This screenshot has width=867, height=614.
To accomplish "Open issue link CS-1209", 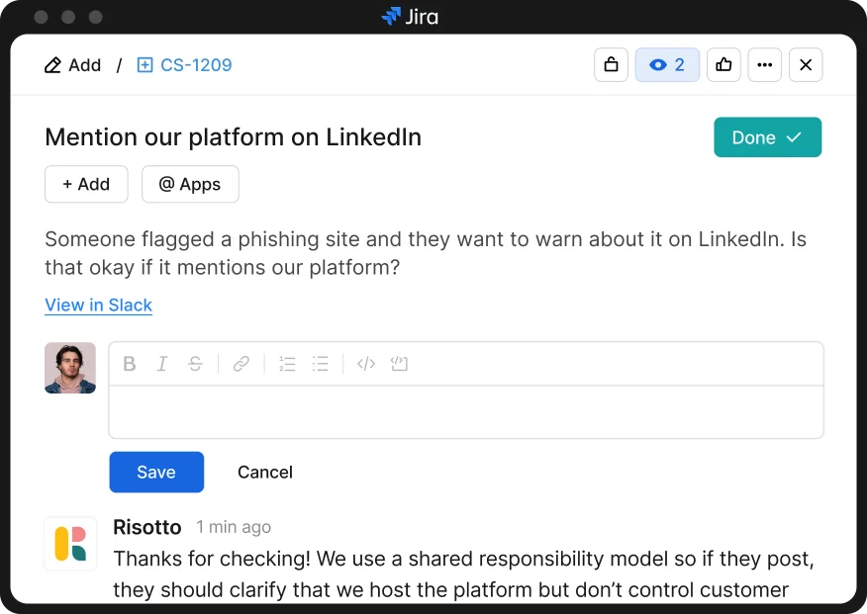I will click(196, 65).
